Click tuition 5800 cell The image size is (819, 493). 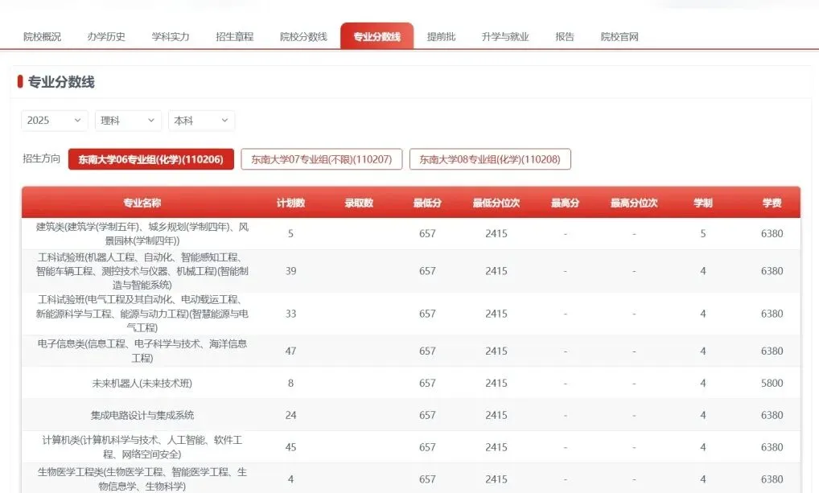(772, 384)
